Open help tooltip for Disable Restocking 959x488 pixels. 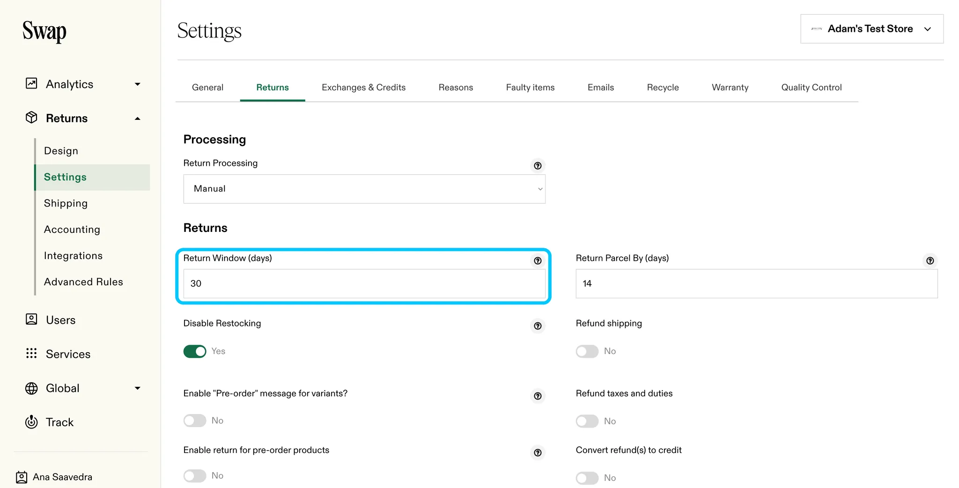click(538, 326)
